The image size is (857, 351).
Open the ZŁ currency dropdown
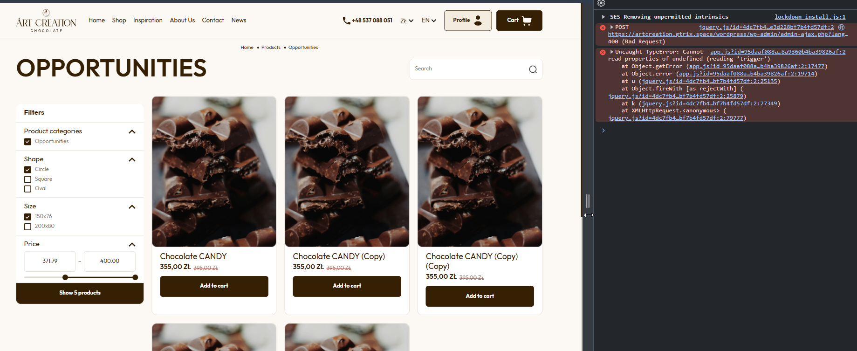407,21
